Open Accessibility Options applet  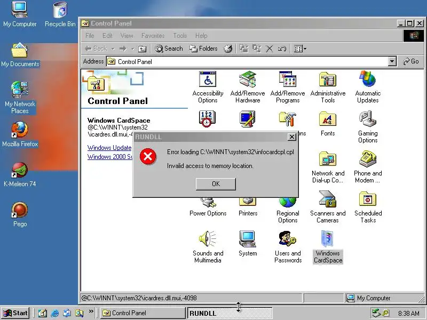208,87
